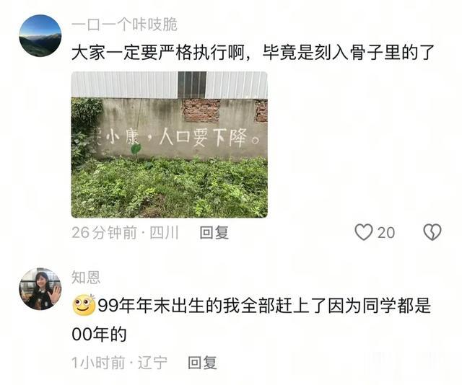Tap the like count 20

point(386,233)
